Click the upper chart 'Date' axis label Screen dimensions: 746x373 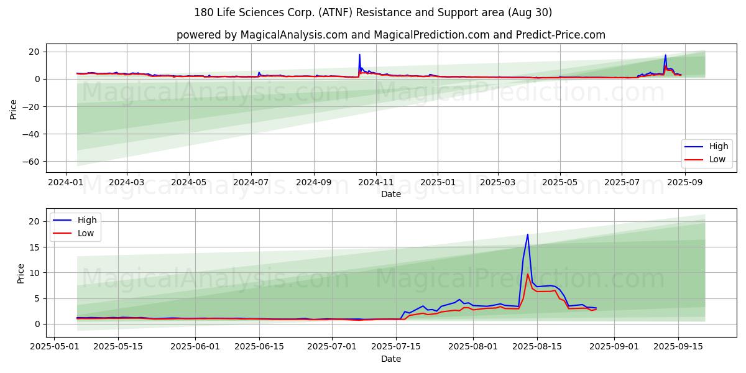[391, 194]
